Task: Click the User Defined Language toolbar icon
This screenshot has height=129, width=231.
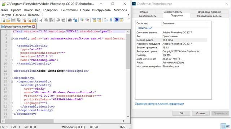Action: click(x=121, y=20)
